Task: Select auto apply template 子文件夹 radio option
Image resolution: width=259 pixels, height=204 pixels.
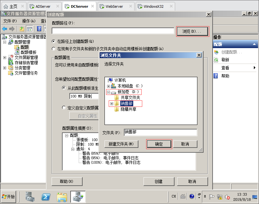Action: [54, 49]
